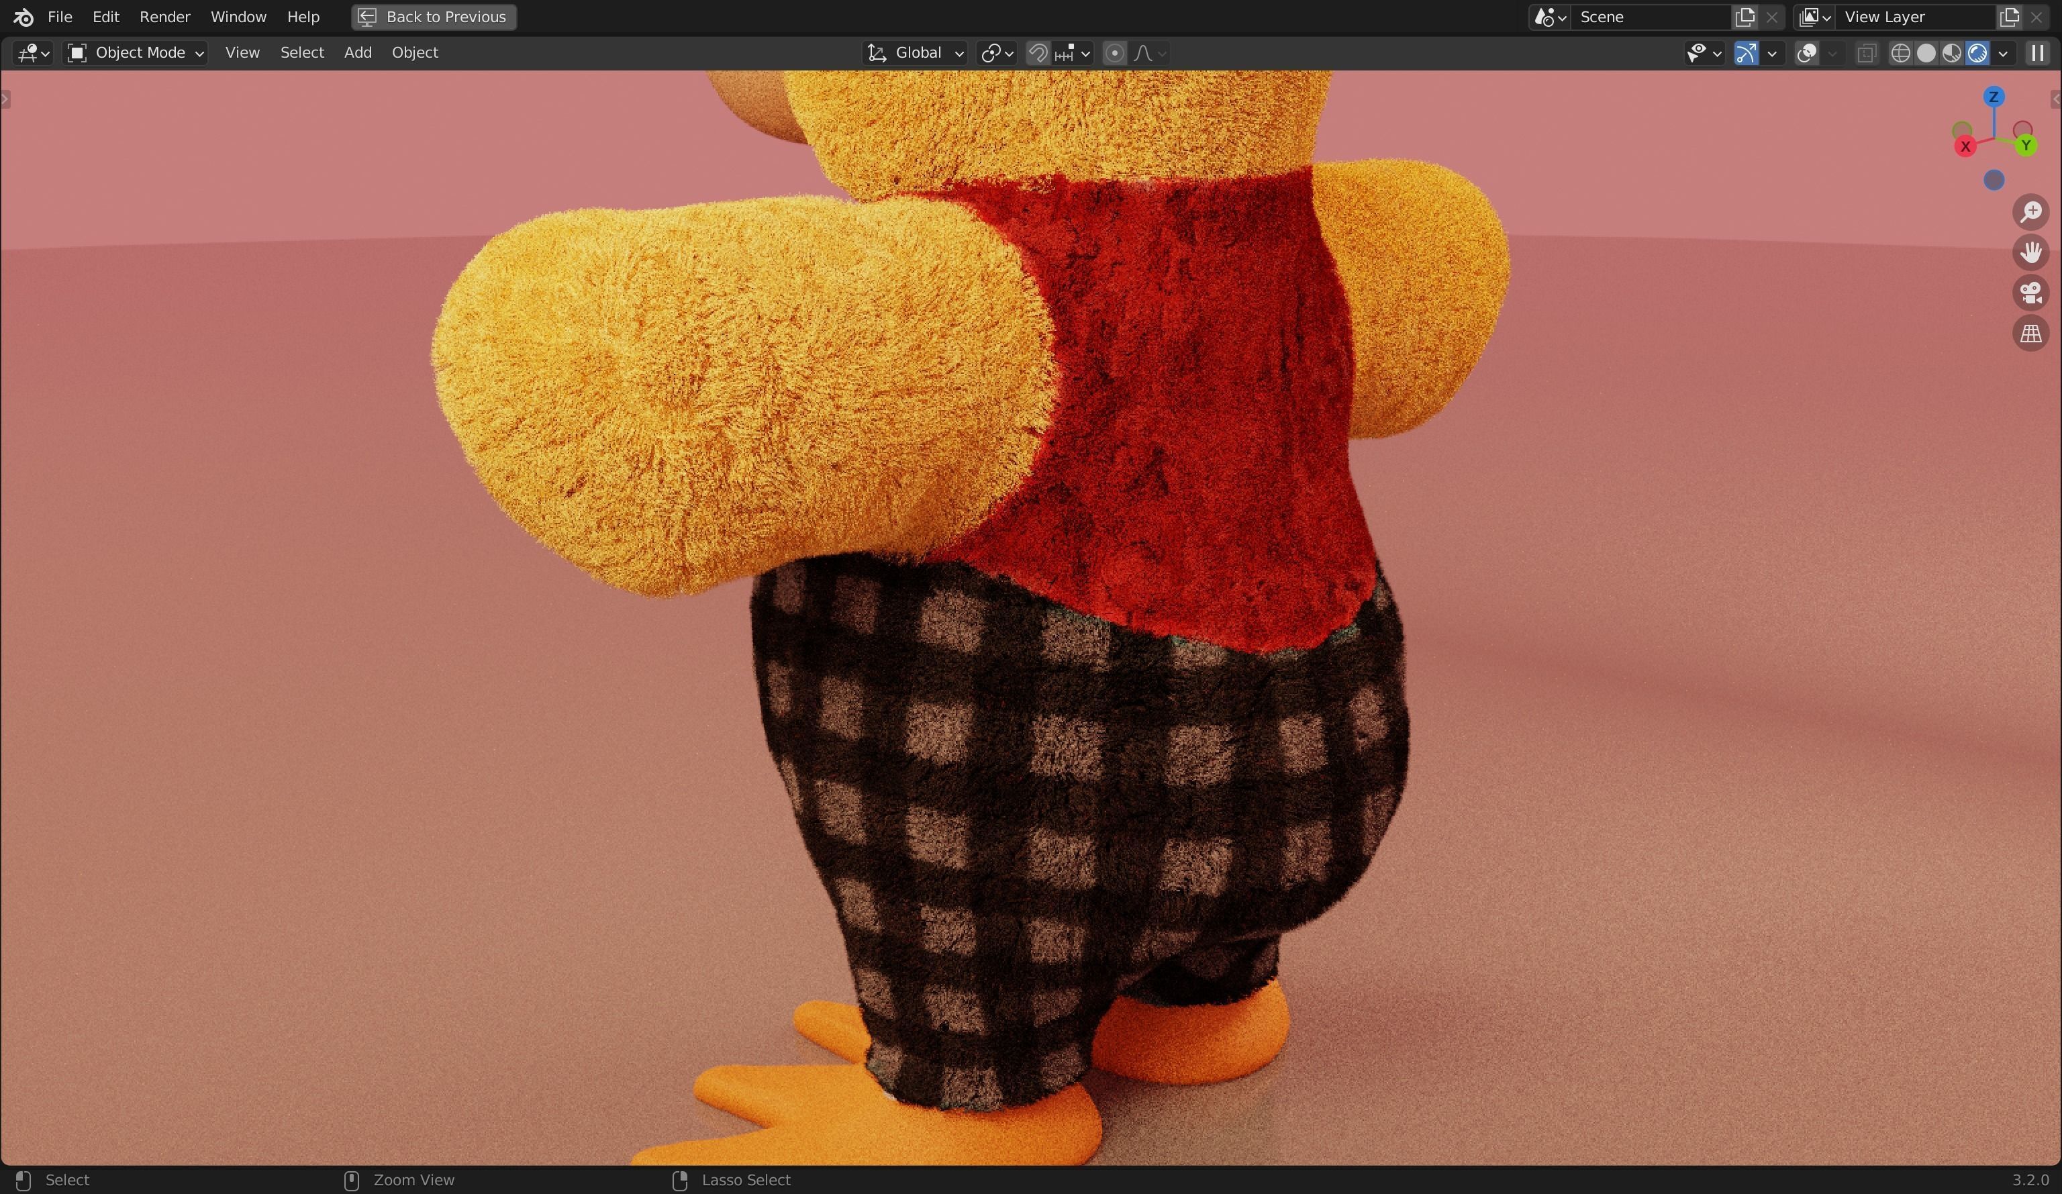
Task: Click the zoom view magnifier icon
Action: 2030,212
